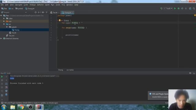Click the status bar update message
The image size is (196, 110).
point(31,103)
